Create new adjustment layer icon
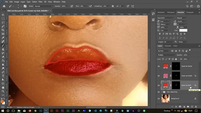 point(184,107)
